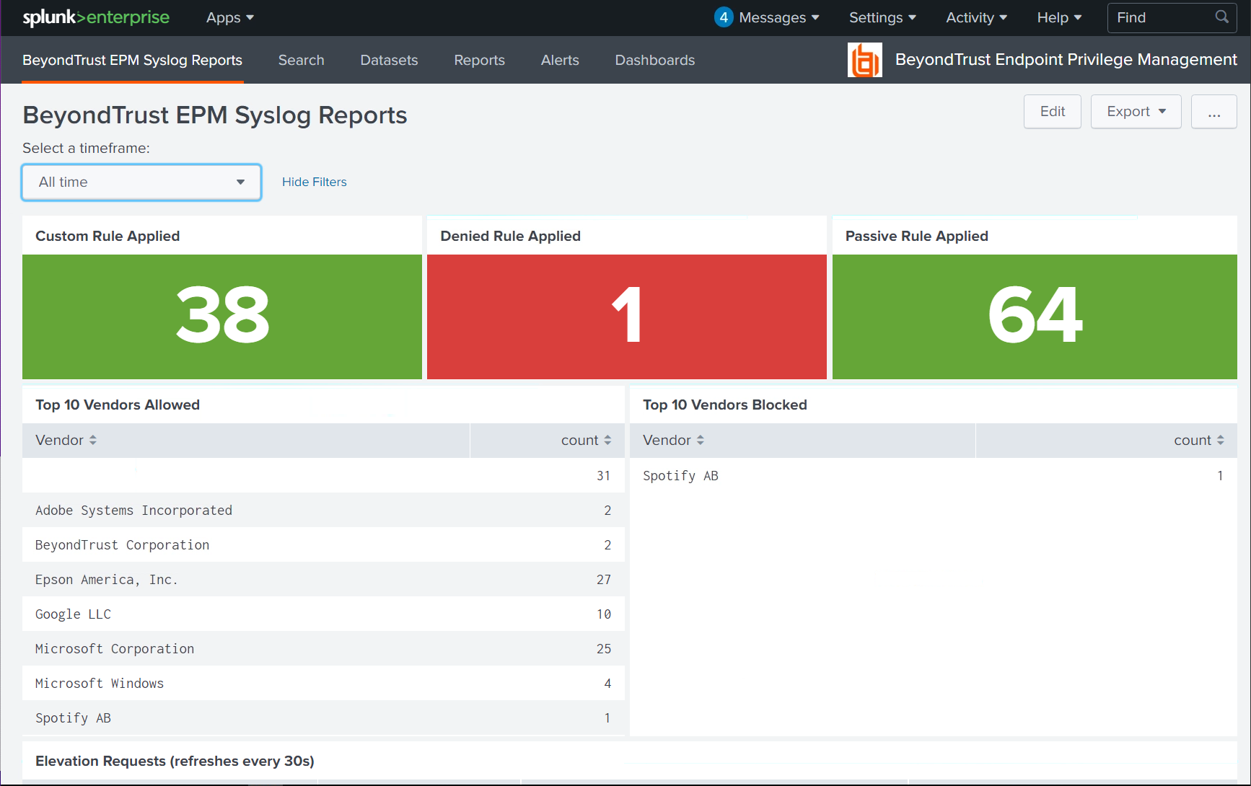Expand the All time timeframe dropdown
The width and height of the screenshot is (1251, 786).
coord(141,182)
